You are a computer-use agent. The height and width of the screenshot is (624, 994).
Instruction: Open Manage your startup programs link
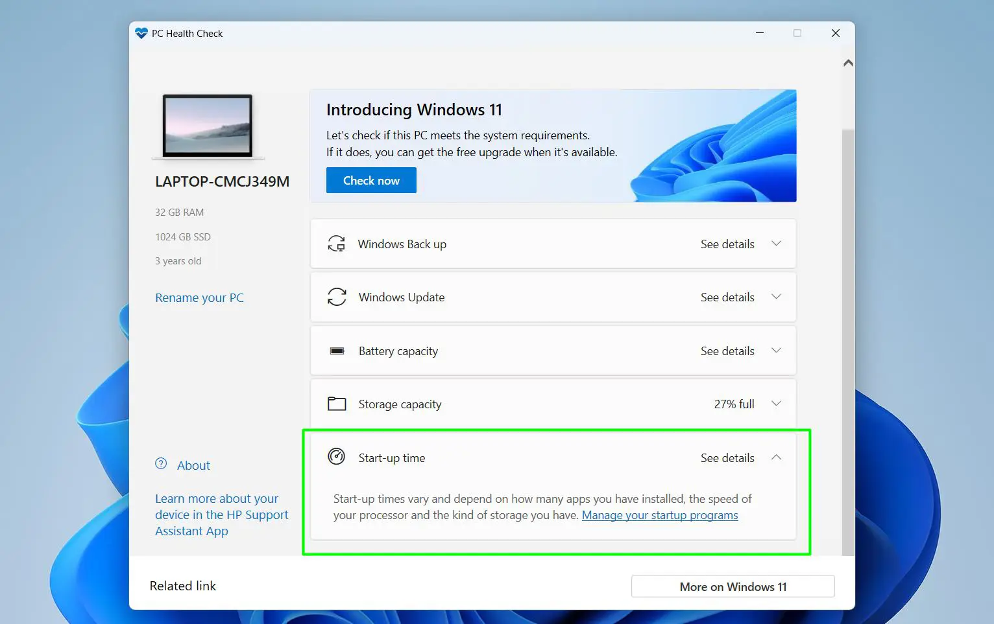pos(660,515)
